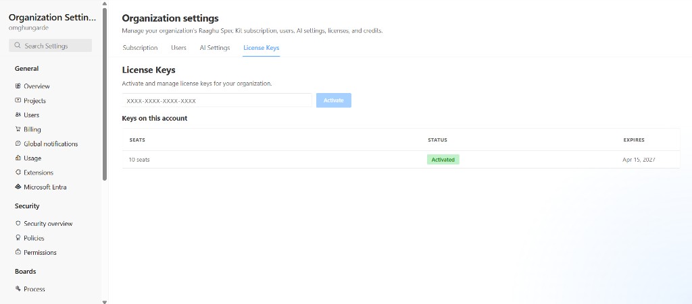
Task: Click the 'Keys on this account' heading
Action: coord(155,119)
